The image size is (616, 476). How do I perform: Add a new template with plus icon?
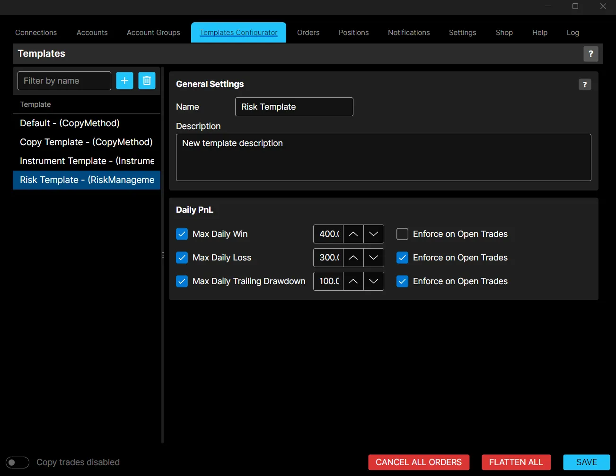coord(124,81)
